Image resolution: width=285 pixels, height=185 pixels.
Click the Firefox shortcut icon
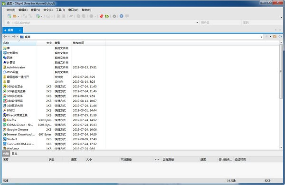pos(5,120)
